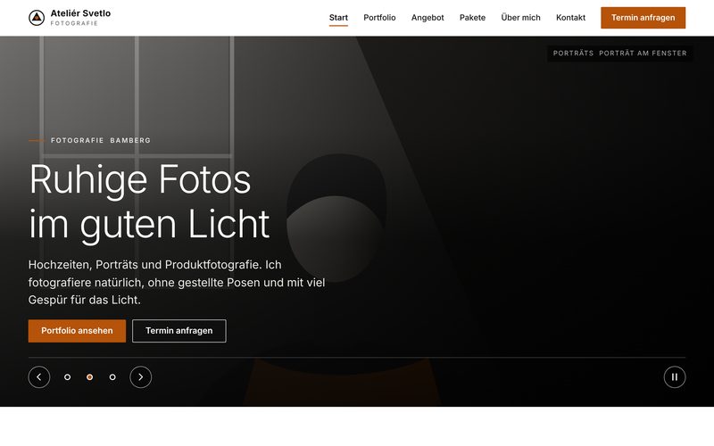Select the second (active) slide dot
This screenshot has height=446, width=714.
coord(90,376)
